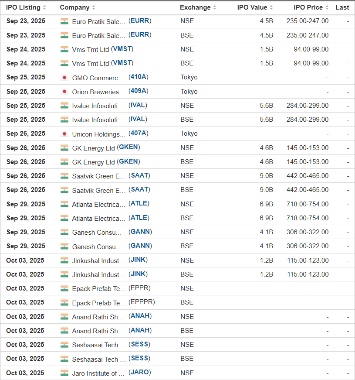Sort by IPO Value column arrows
The width and height of the screenshot is (355, 380).
pyautogui.click(x=271, y=7)
